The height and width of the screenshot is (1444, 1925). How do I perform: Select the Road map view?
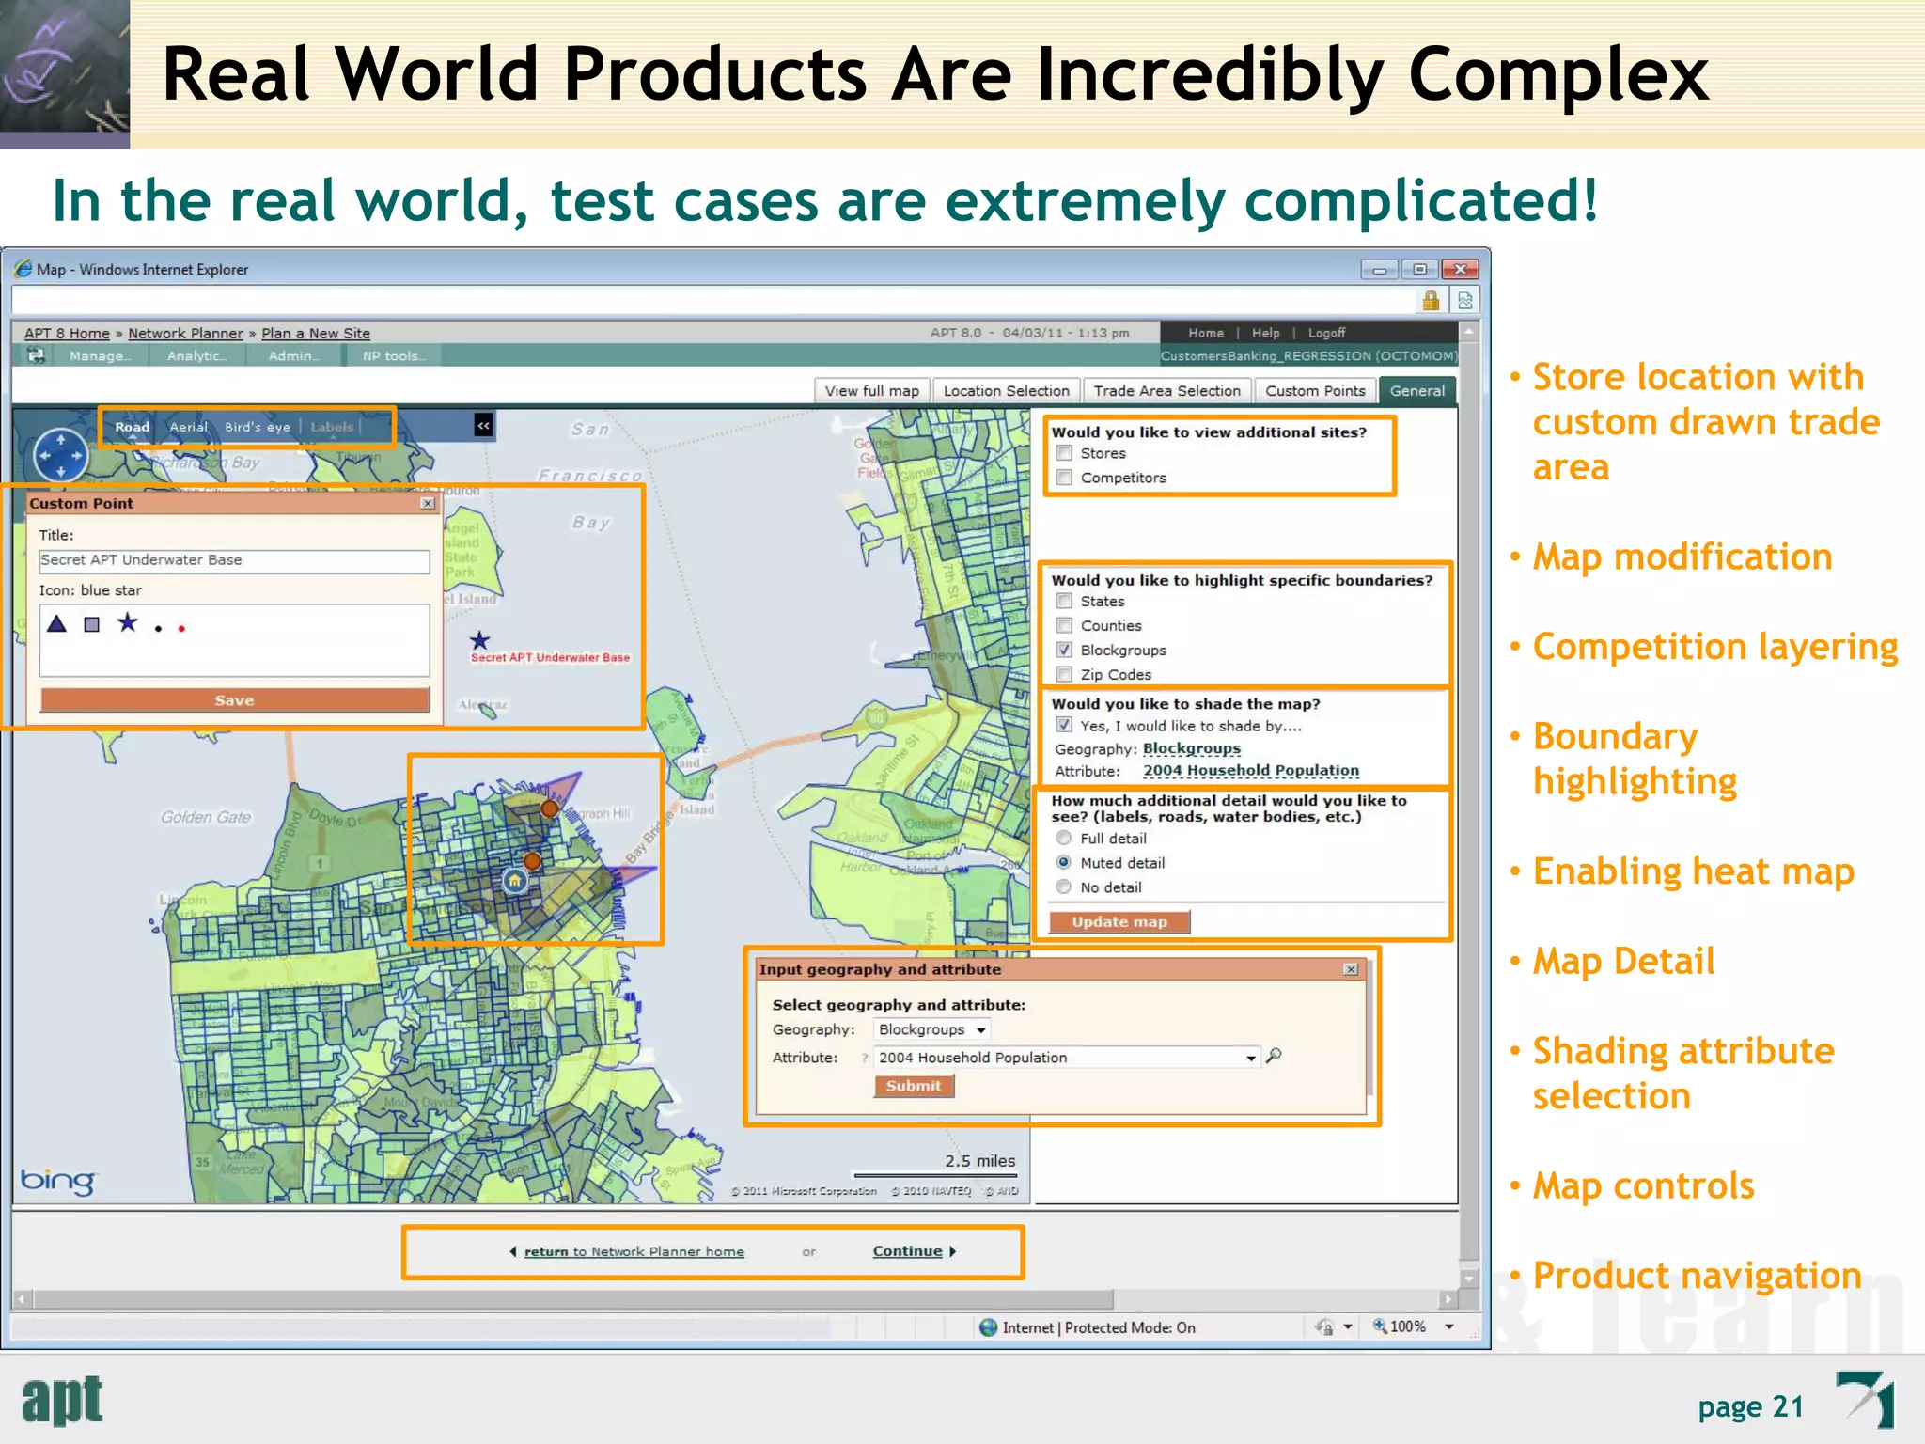click(132, 427)
